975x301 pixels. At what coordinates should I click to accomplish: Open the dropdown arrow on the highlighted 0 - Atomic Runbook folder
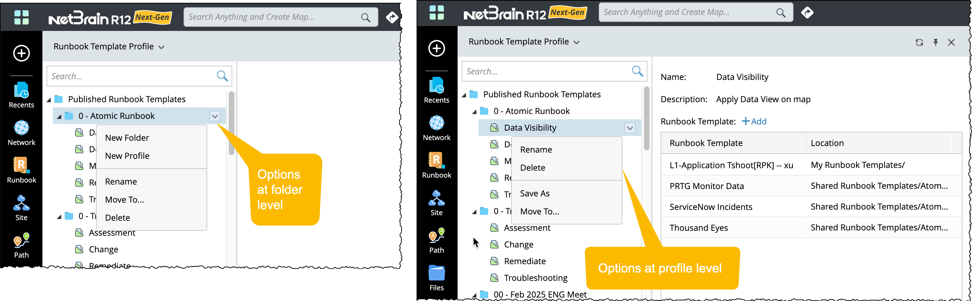[x=215, y=116]
